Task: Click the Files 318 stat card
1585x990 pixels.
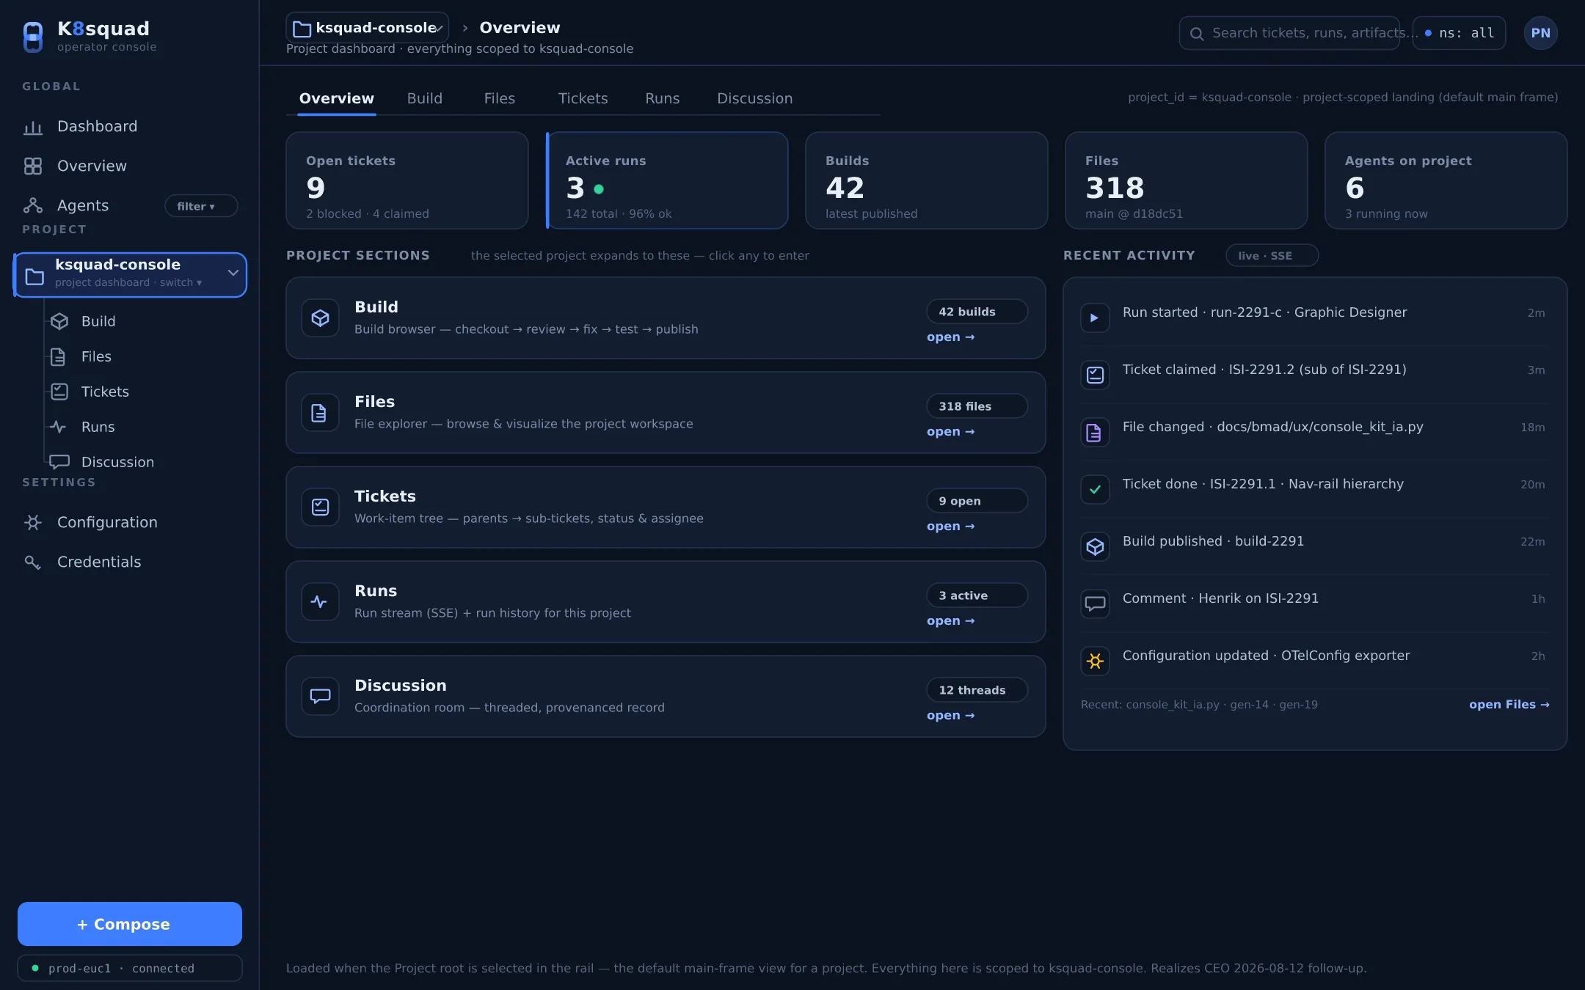Action: 1187,180
